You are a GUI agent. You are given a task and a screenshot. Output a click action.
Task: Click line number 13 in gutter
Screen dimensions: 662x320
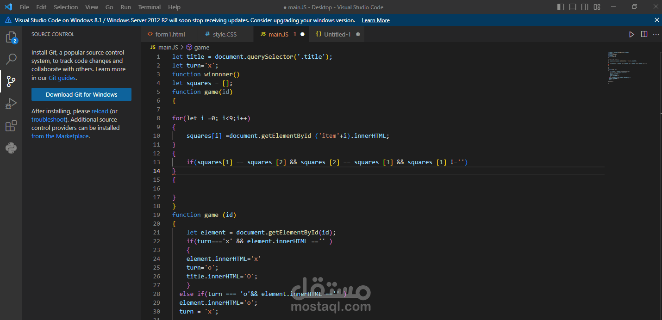tap(156, 162)
